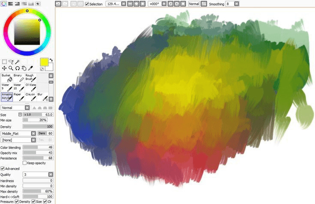
Task: Switch to the color wheel panel tab
Action: (x=4, y=3)
